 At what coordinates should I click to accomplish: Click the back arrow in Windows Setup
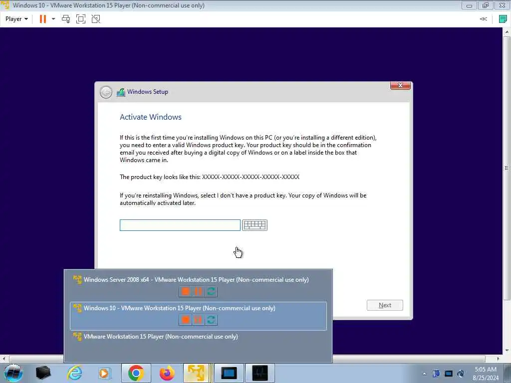point(106,92)
